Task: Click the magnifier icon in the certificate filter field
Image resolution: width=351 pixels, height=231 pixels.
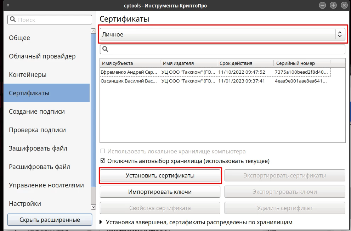Action: click(105, 49)
